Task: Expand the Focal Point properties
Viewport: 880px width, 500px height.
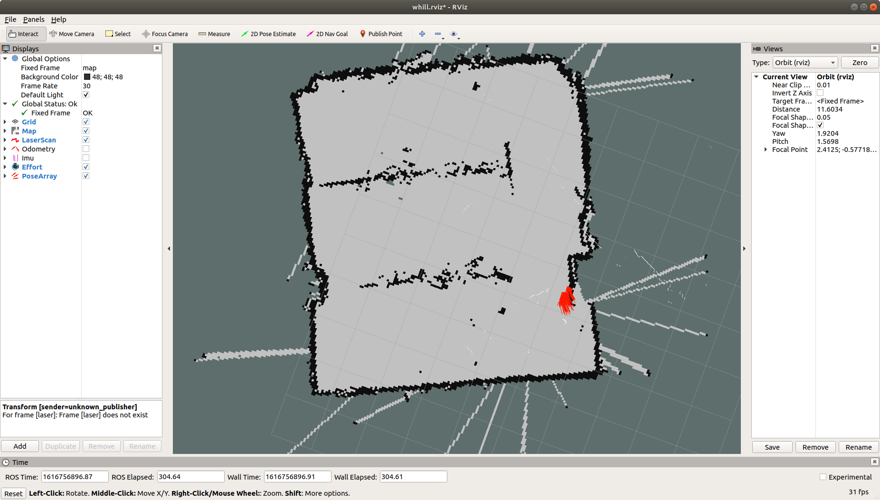Action: tap(765, 149)
